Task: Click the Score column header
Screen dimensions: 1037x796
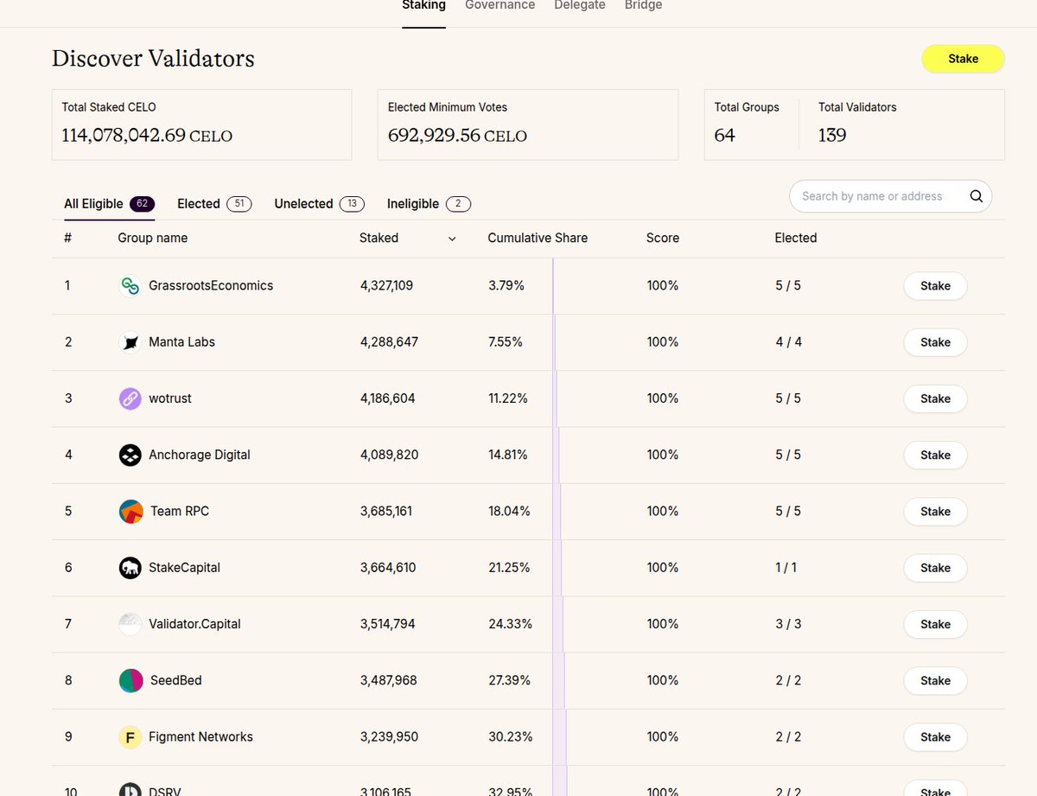Action: point(663,238)
